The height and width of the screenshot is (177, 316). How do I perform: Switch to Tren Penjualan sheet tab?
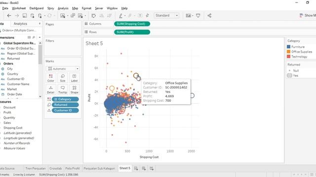(x=36, y=168)
